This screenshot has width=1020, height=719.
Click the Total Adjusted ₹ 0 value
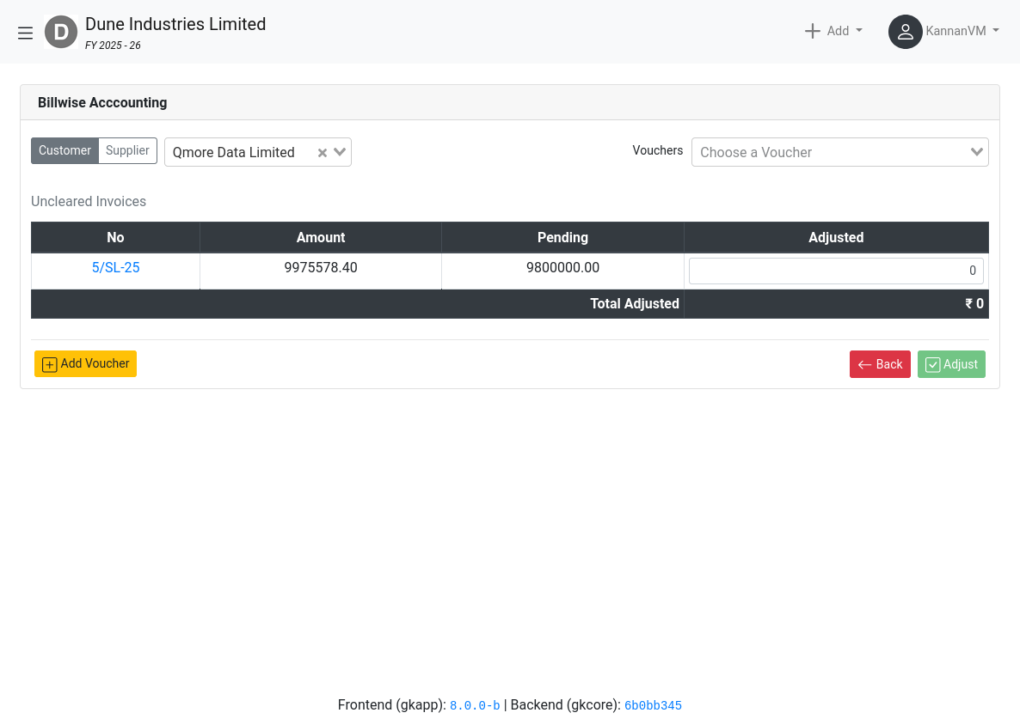click(974, 304)
